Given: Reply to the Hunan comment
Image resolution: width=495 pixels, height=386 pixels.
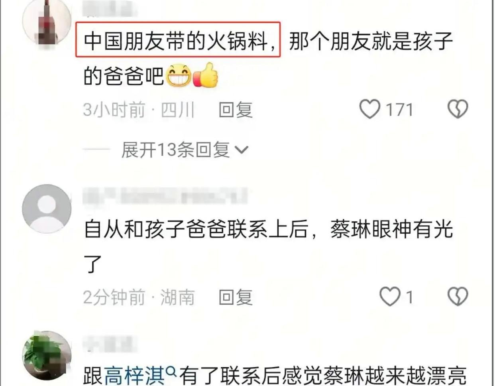Looking at the screenshot, I should pyautogui.click(x=236, y=297).
